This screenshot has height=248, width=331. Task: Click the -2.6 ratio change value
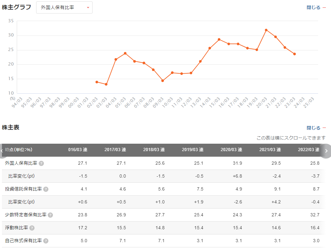tap(238, 202)
